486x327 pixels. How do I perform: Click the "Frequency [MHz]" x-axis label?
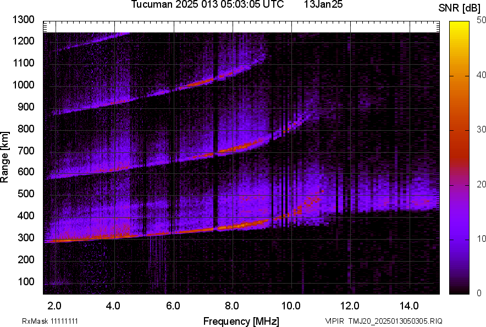241,321
